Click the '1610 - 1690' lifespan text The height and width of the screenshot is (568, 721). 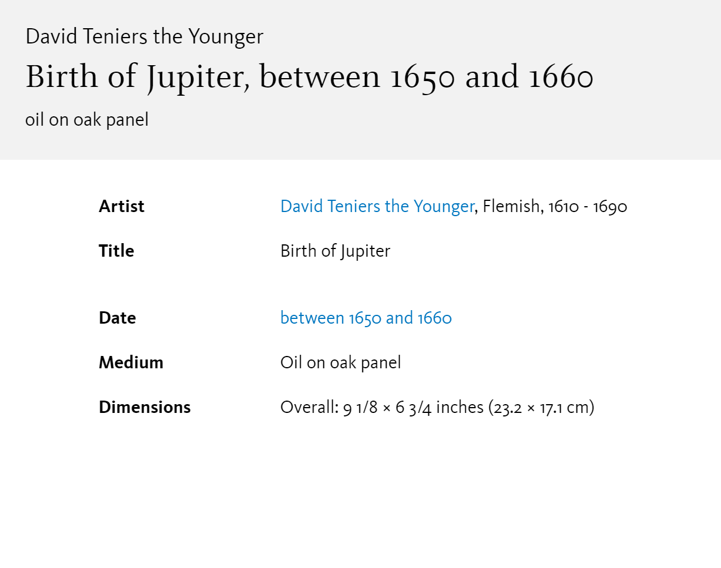tap(588, 207)
